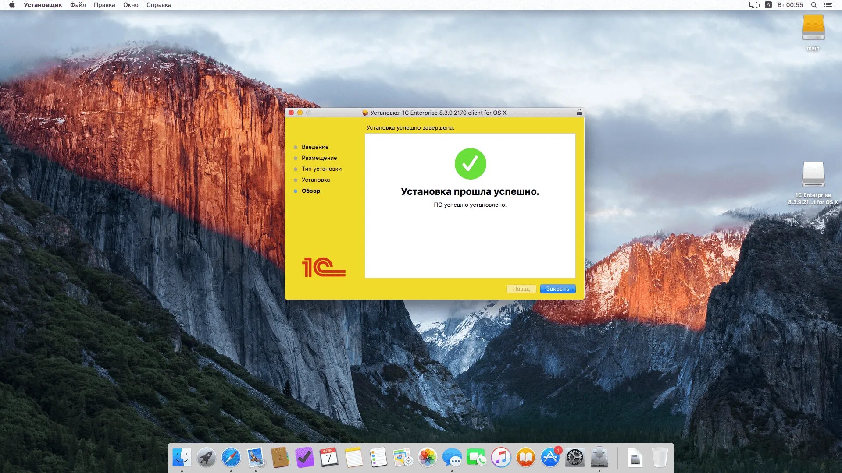Image resolution: width=842 pixels, height=473 pixels.
Task: Open the Trash from the Dock
Action: click(x=660, y=458)
